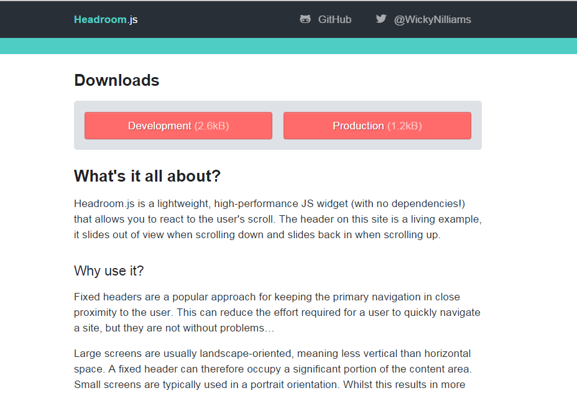Click the teal strip below the header
577x398 pixels.
[x=288, y=46]
